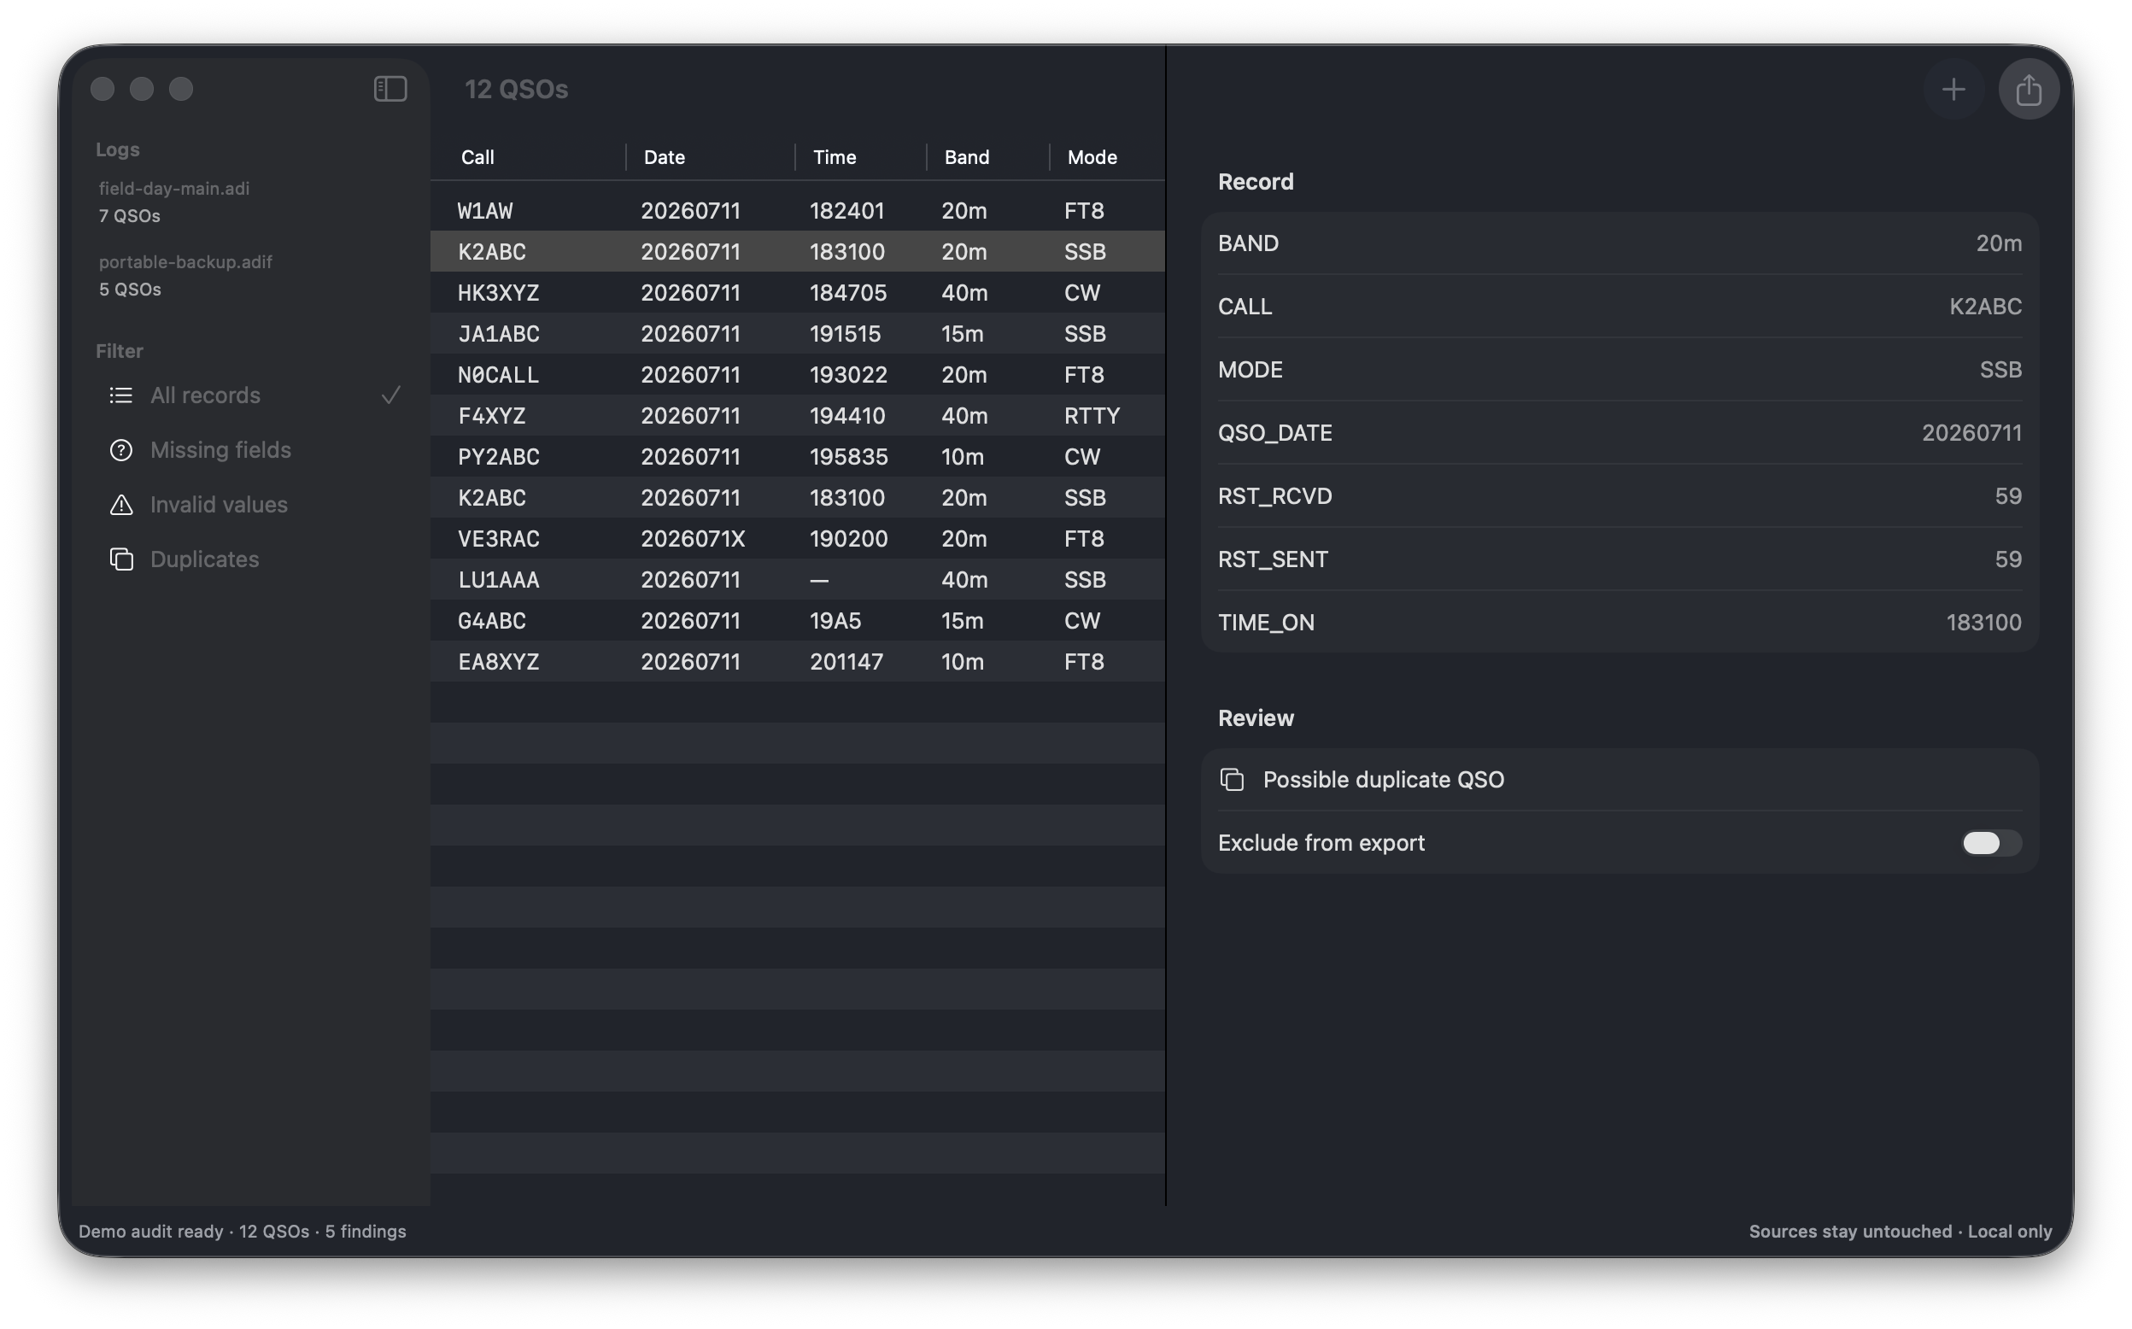Screen dimensions: 2132x1329
Task: Click the 201147 time cell
Action: [x=846, y=662]
